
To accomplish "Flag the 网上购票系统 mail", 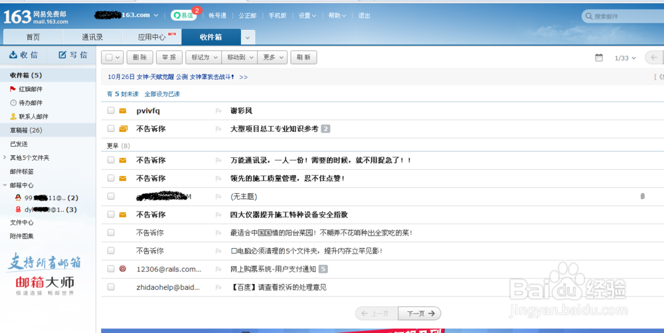I will coord(218,269).
